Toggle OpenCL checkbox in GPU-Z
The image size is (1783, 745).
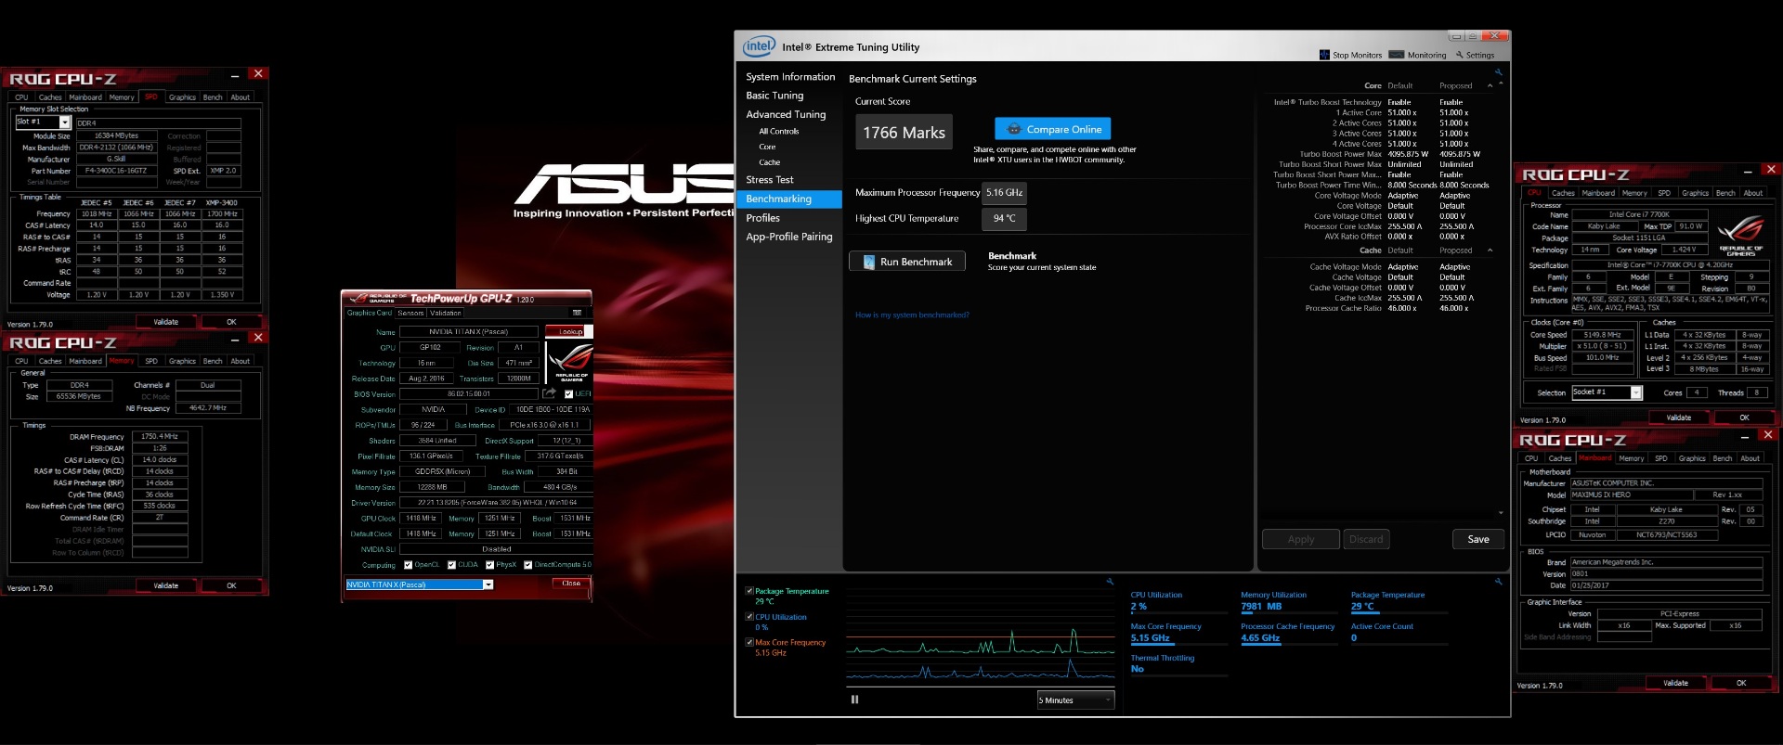[x=408, y=564]
